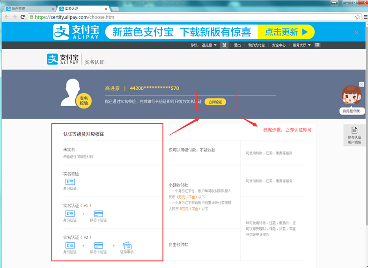This screenshot has width=368, height=268.
Task: Click the Alipay logo in the blue banner
Action: click(x=76, y=32)
